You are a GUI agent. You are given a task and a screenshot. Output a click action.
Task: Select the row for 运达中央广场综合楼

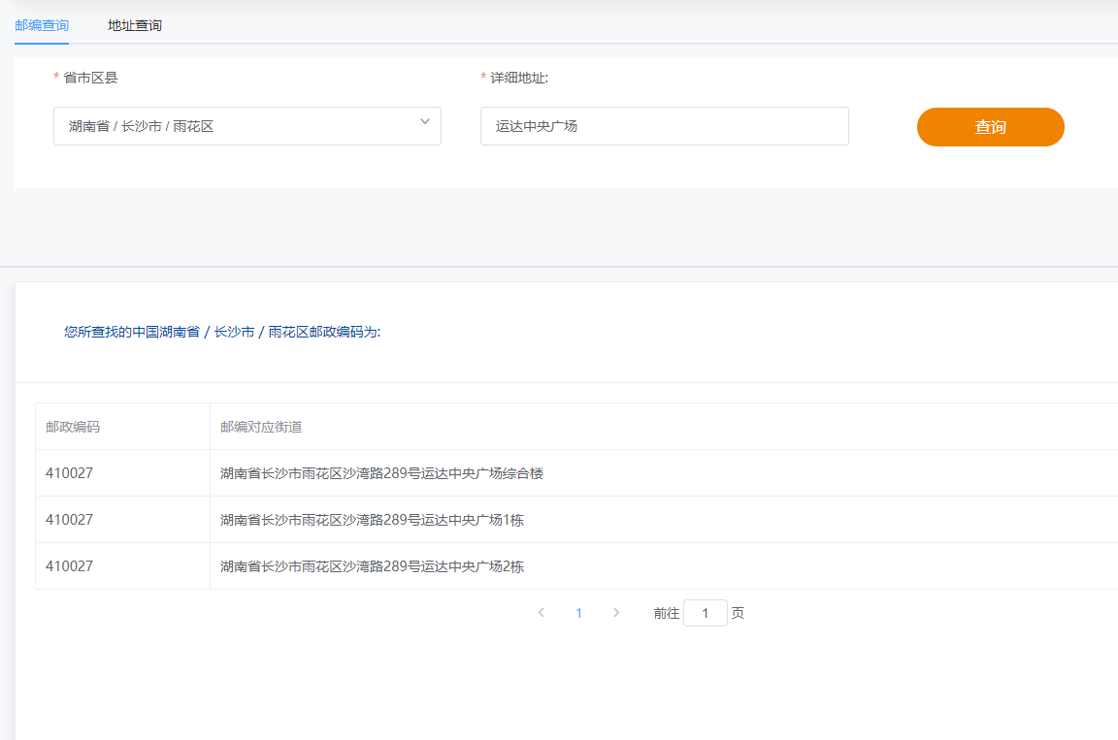381,472
